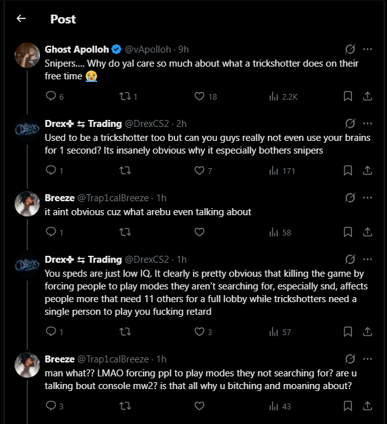Open more options on Ghost Apolloh's post
Image resolution: width=387 pixels, height=424 pixels.
coord(367,49)
